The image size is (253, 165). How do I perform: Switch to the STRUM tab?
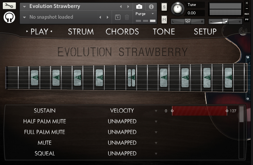click(x=81, y=32)
